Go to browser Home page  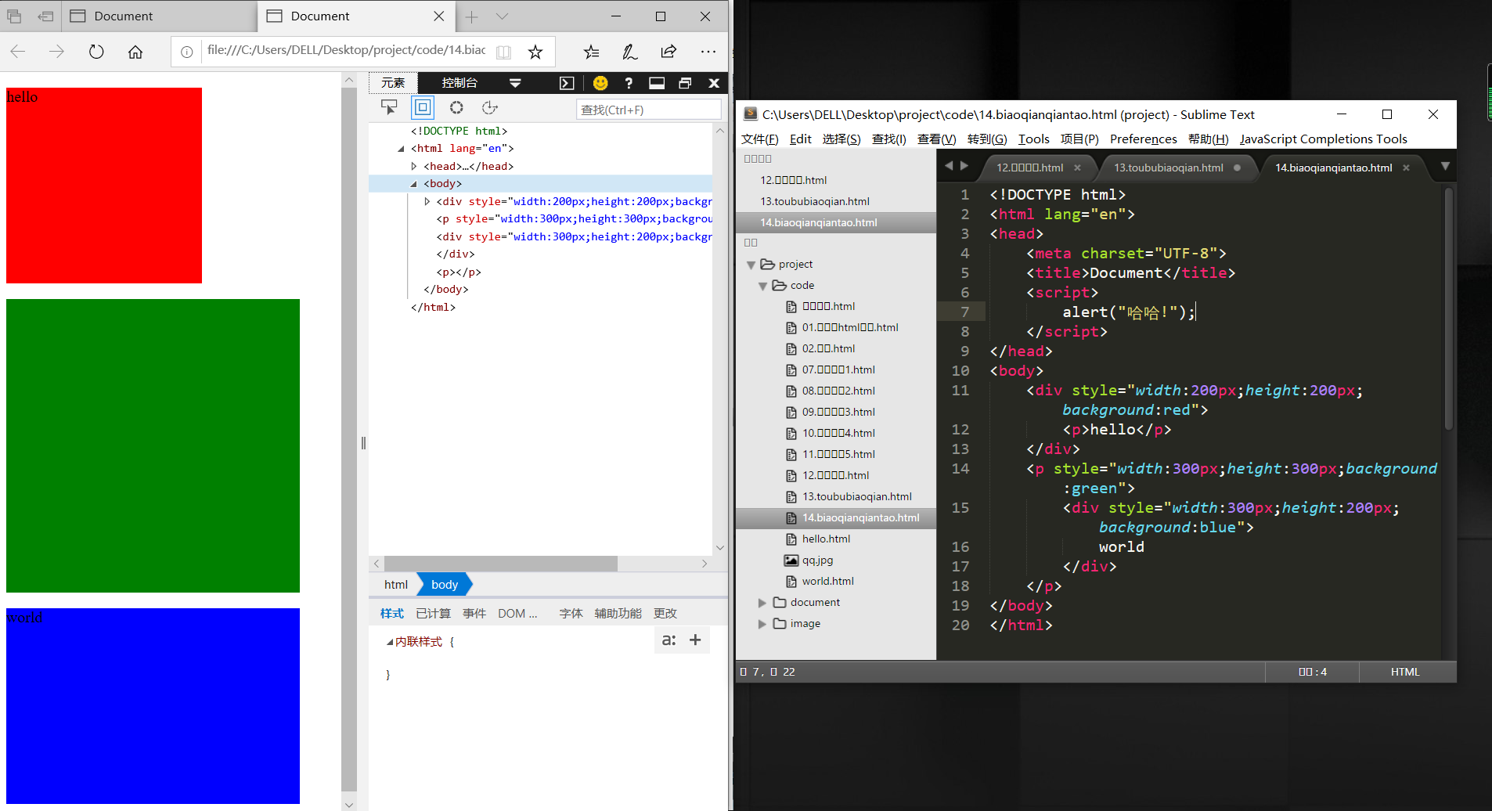[x=135, y=52]
